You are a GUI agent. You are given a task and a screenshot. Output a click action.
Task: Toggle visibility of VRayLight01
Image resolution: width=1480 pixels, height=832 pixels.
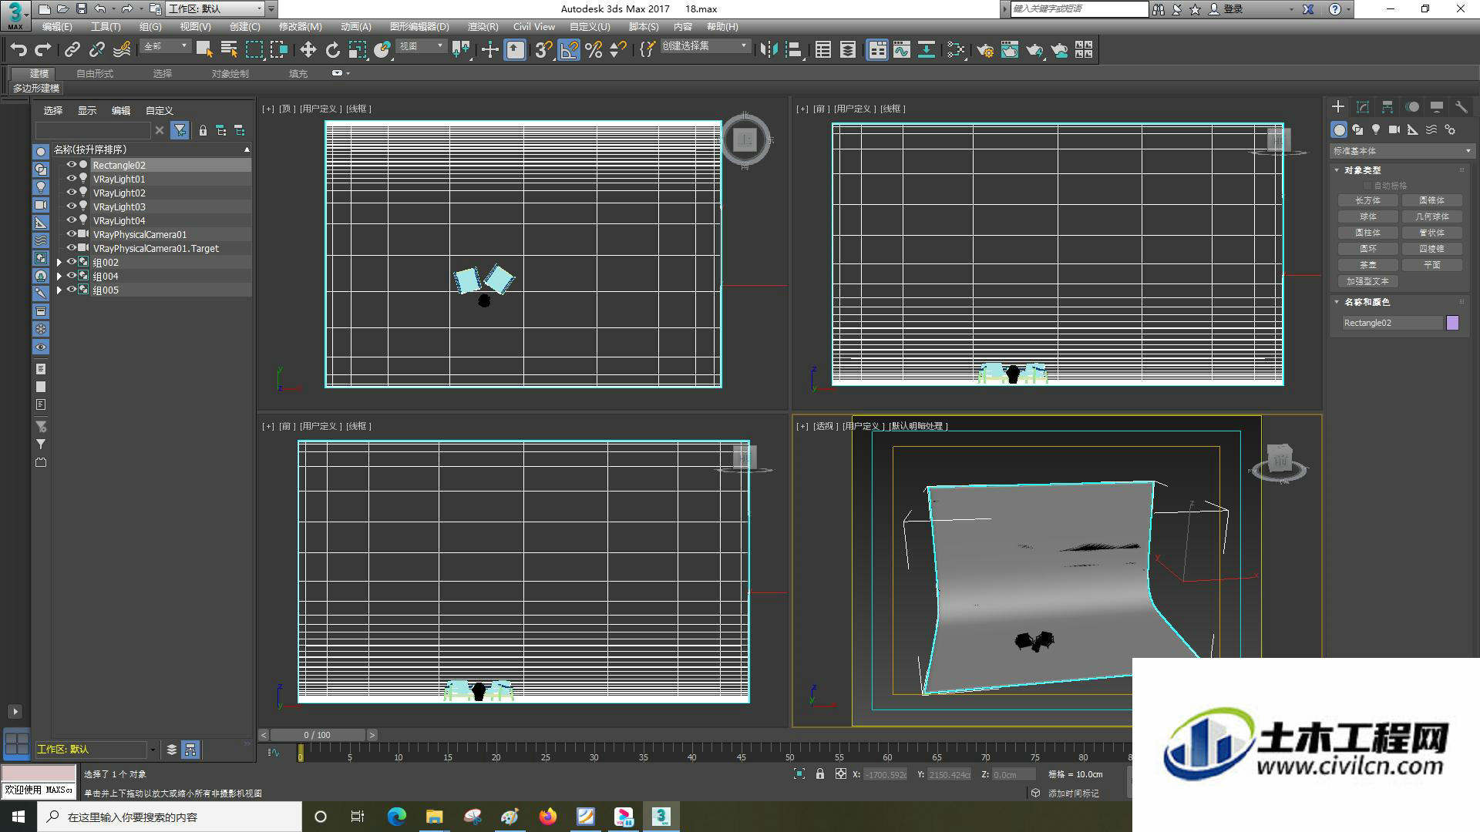71,179
